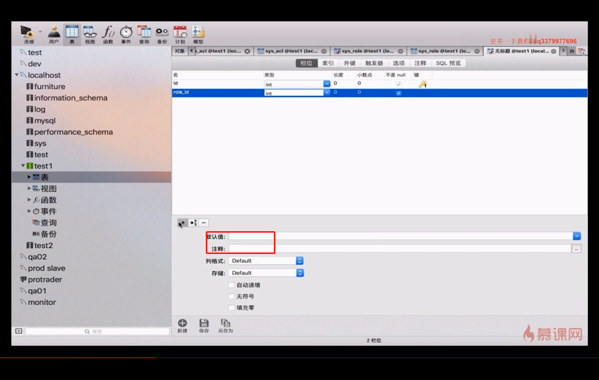This screenshot has width=599, height=380.
Task: Open the Backup (备份) toolbar icon
Action: pyautogui.click(x=162, y=35)
